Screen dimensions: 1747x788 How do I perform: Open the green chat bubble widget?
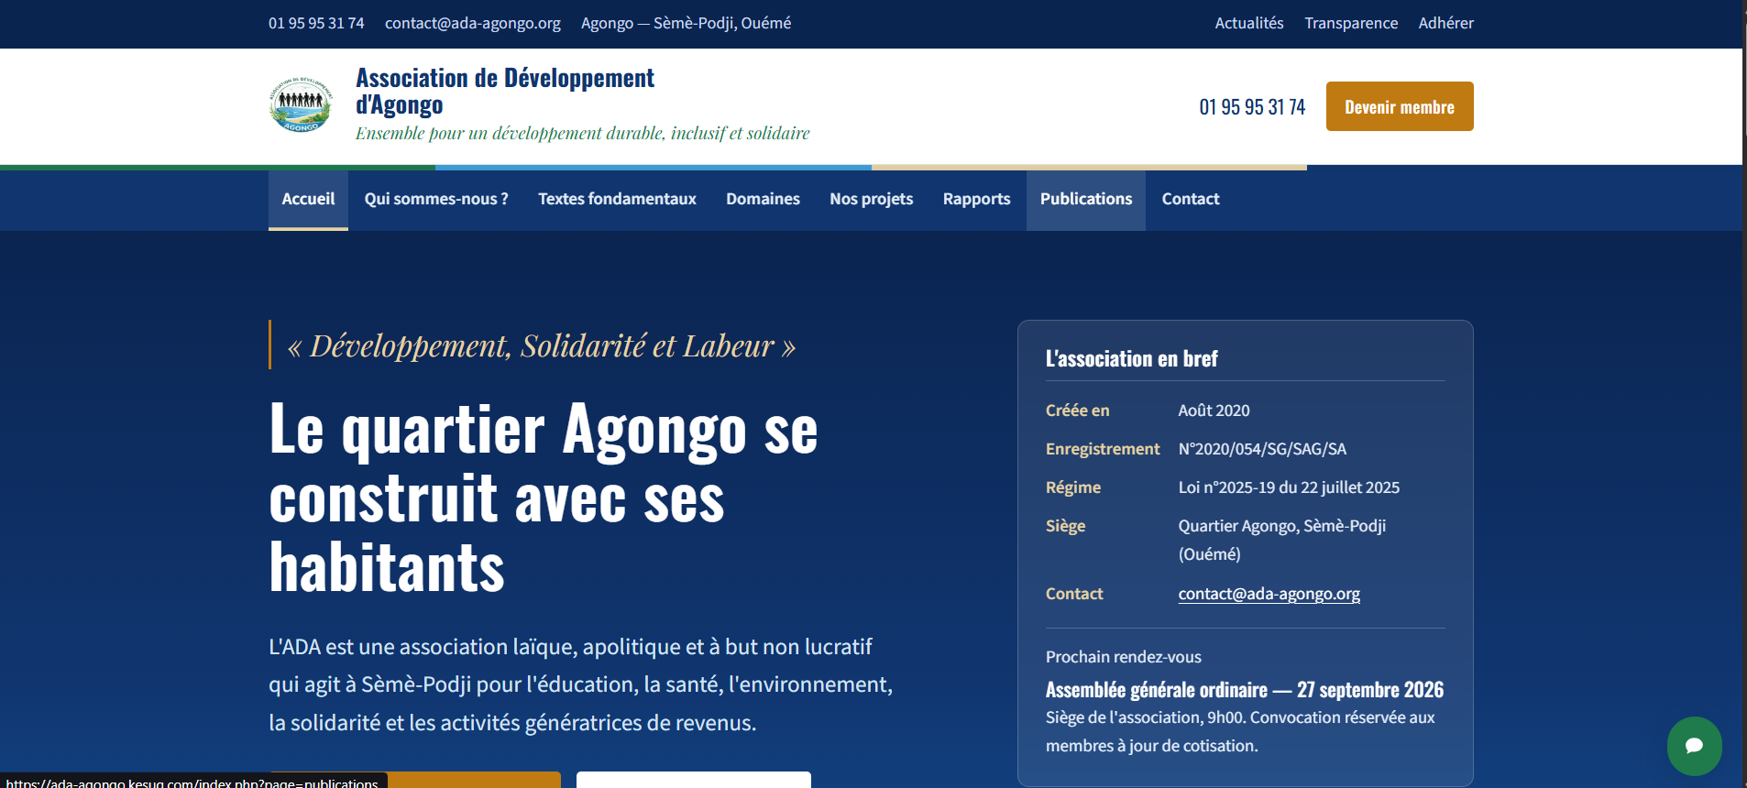click(1694, 746)
